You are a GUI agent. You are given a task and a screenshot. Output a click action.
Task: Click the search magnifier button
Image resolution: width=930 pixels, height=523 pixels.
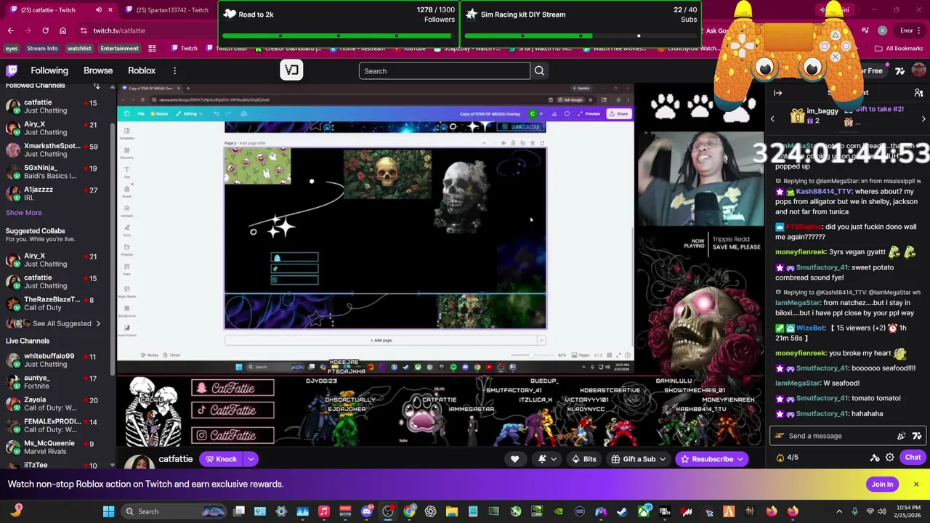(539, 70)
